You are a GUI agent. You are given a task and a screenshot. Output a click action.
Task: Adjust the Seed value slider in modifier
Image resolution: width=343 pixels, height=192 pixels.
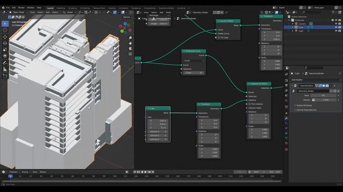pos(323,95)
